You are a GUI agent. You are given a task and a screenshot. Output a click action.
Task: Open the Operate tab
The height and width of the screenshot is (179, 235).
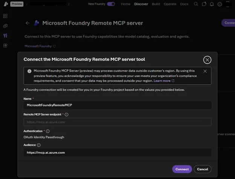pyautogui.click(x=170, y=4)
